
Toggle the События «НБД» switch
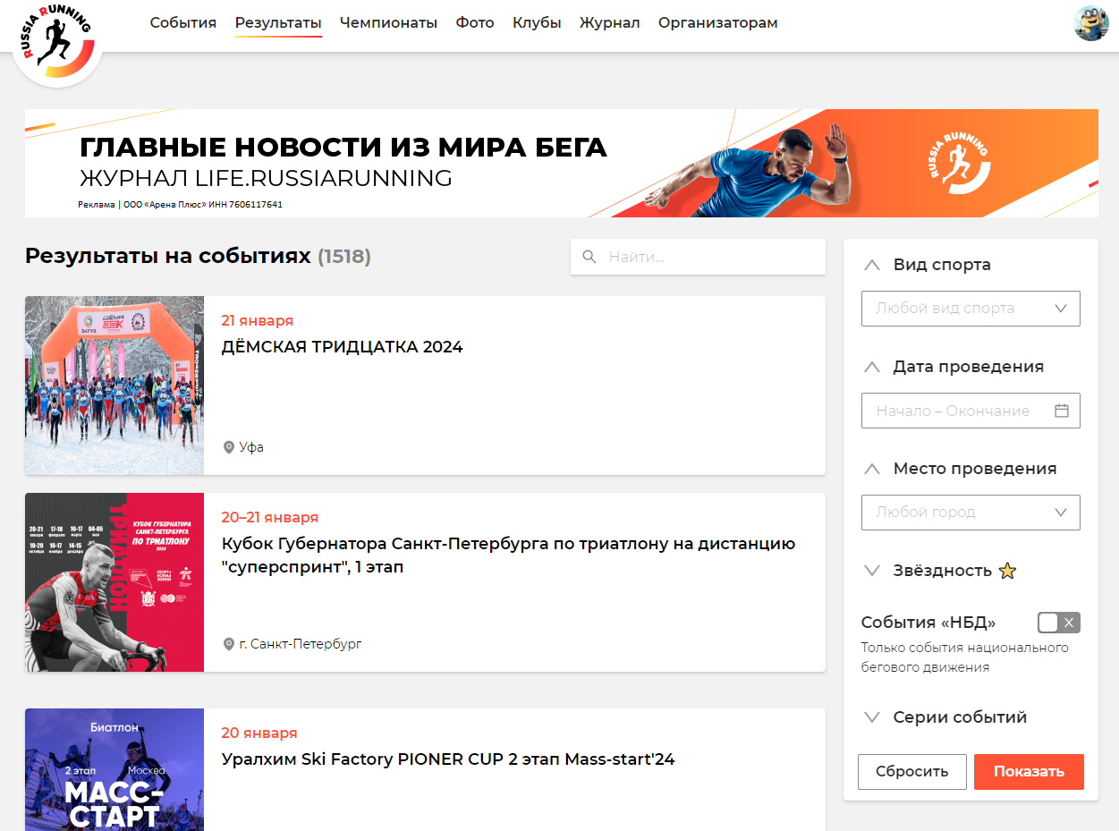[1058, 623]
